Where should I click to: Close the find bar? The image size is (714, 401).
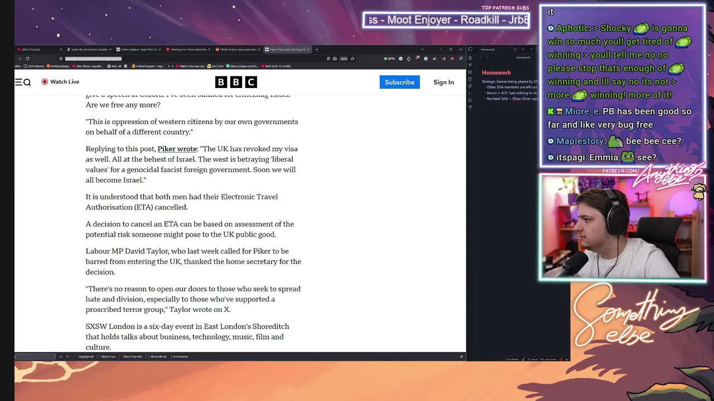pyautogui.click(x=461, y=356)
